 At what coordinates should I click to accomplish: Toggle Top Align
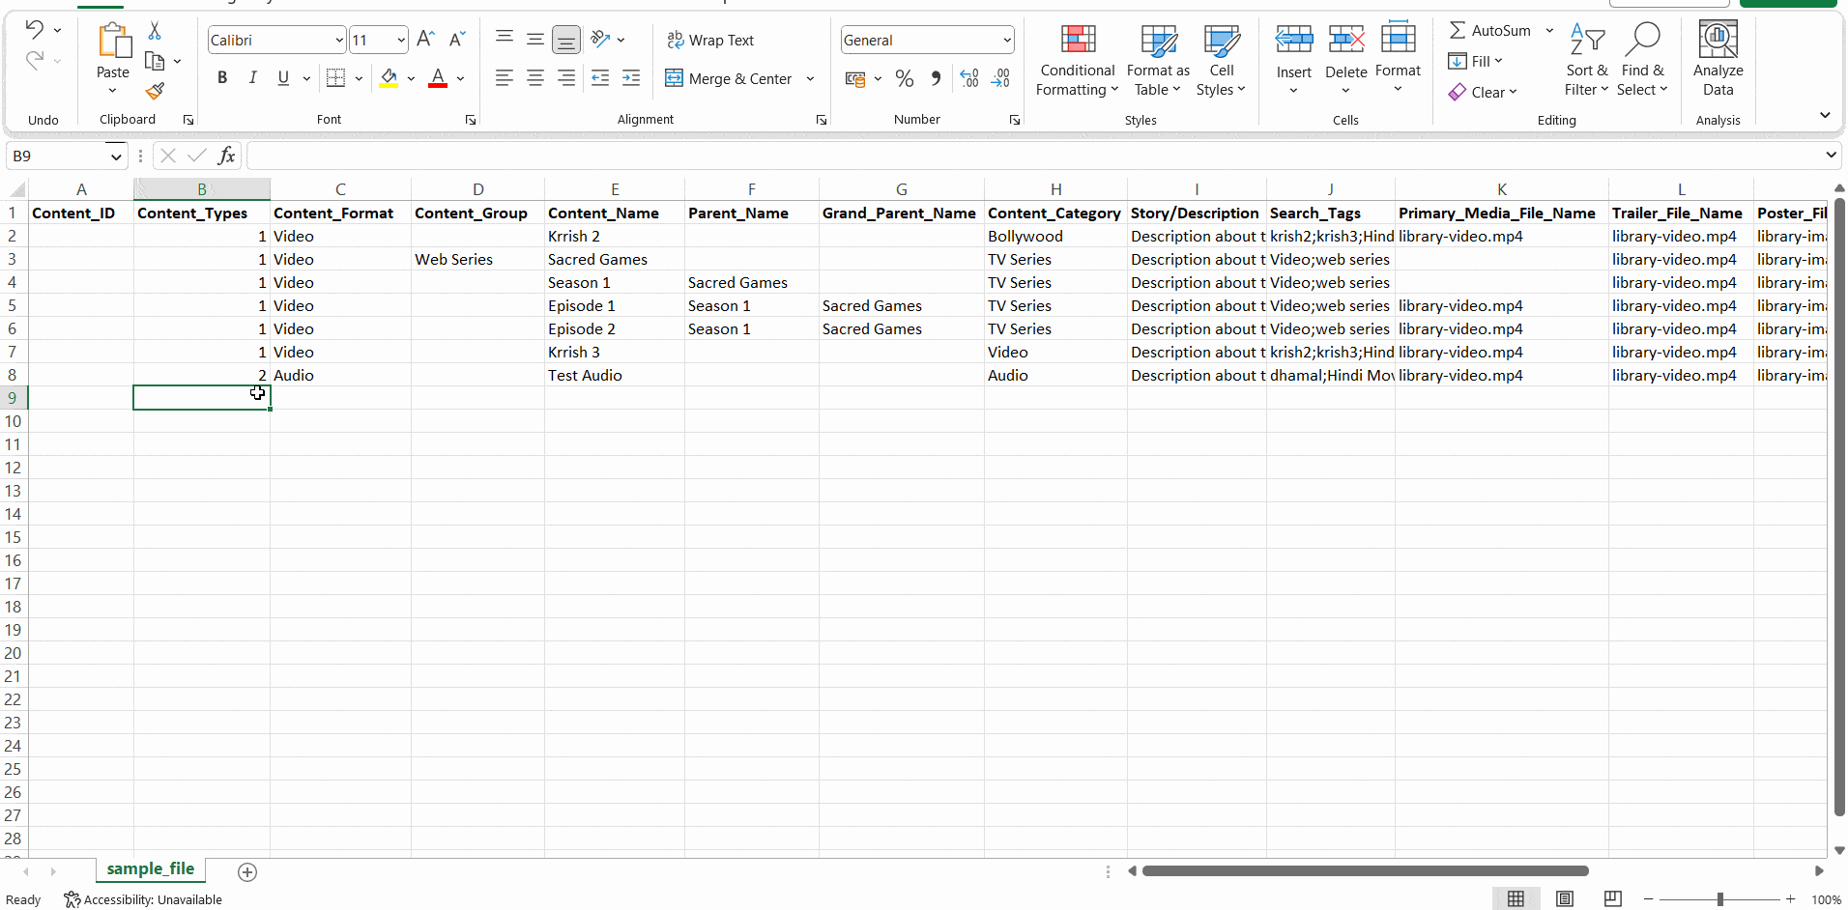pos(505,39)
